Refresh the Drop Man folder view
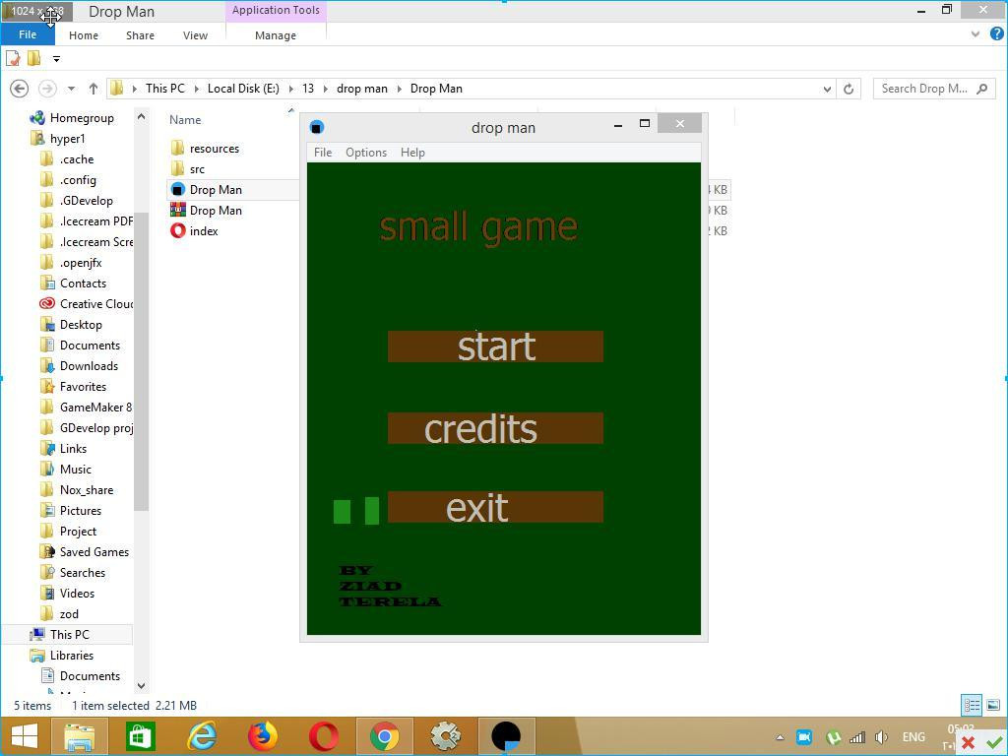The width and height of the screenshot is (1008, 756). click(849, 89)
